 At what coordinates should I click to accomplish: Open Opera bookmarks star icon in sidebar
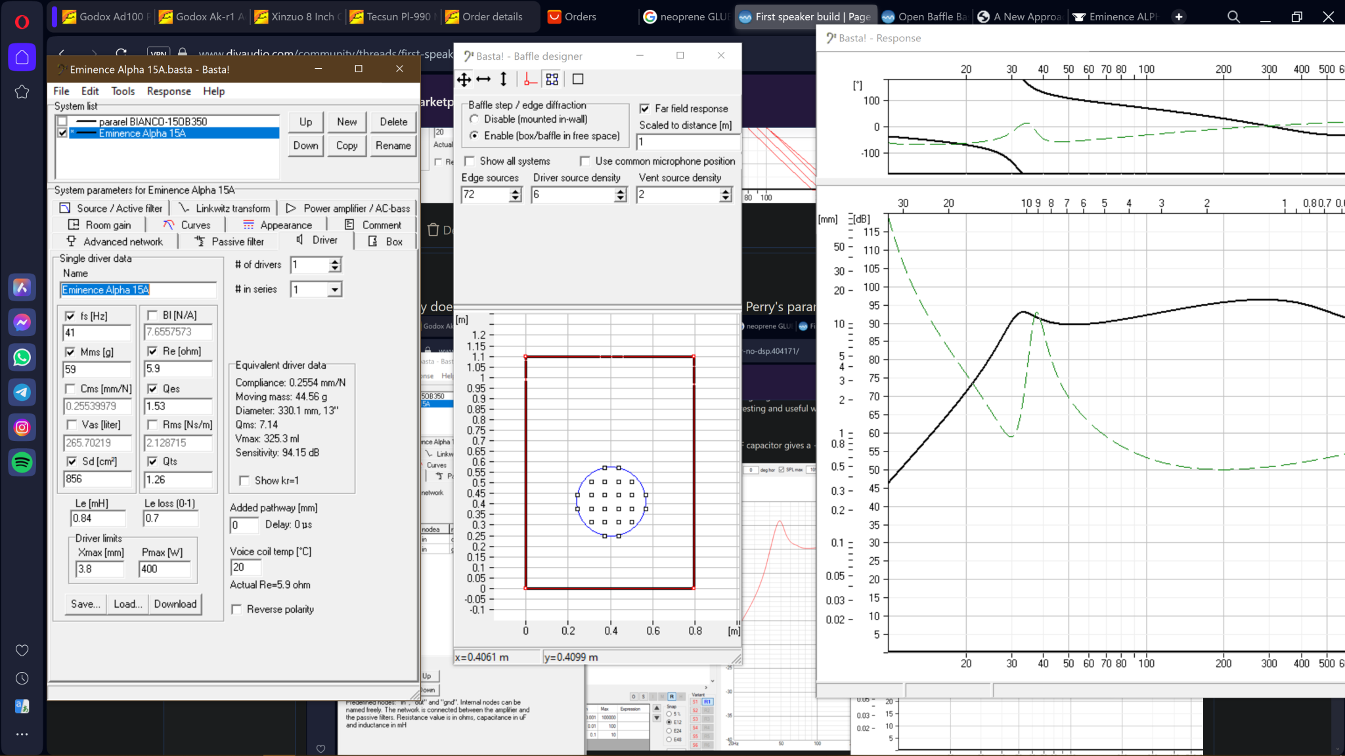click(x=22, y=92)
